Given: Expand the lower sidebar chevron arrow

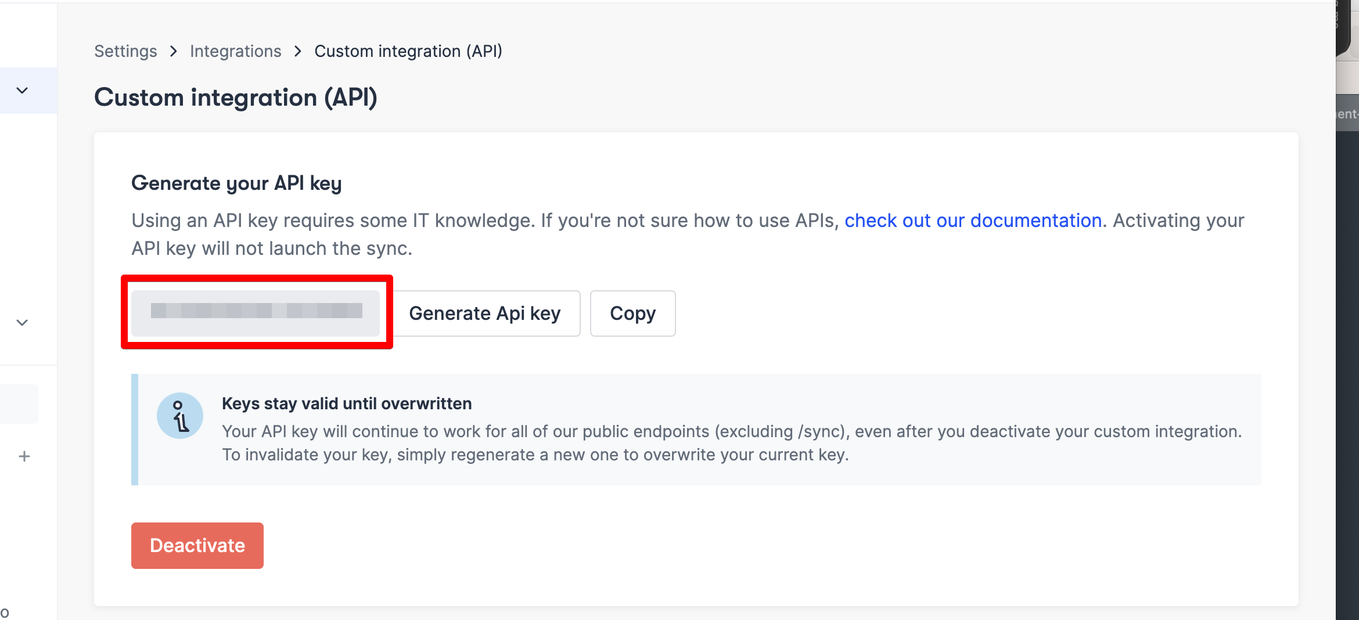Looking at the screenshot, I should pyautogui.click(x=22, y=323).
